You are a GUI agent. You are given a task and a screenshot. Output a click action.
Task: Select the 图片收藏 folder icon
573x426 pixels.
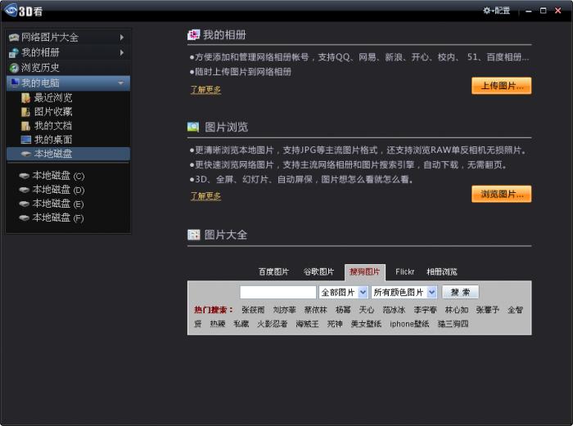click(x=25, y=112)
